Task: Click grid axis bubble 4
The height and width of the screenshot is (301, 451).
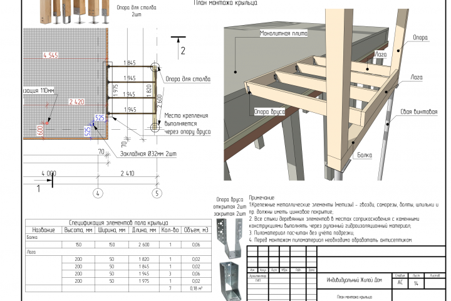Action: click(98, 193)
